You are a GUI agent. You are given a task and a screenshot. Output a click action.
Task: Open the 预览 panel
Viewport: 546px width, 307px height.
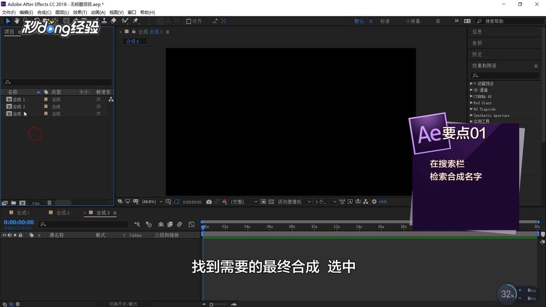pyautogui.click(x=477, y=54)
